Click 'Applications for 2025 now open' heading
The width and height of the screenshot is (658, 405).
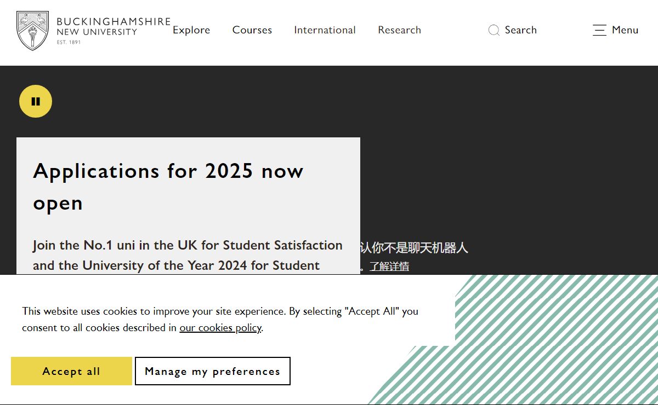(x=168, y=187)
